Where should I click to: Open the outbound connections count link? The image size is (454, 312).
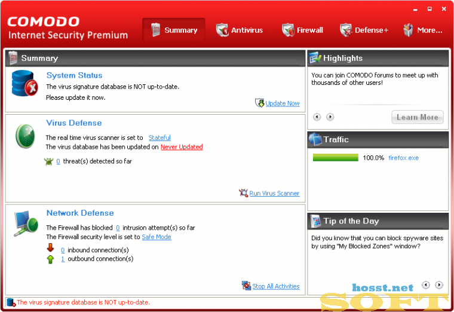tap(63, 259)
